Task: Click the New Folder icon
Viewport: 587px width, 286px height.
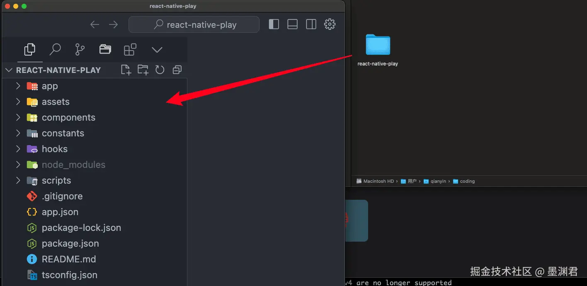Action: coord(143,70)
